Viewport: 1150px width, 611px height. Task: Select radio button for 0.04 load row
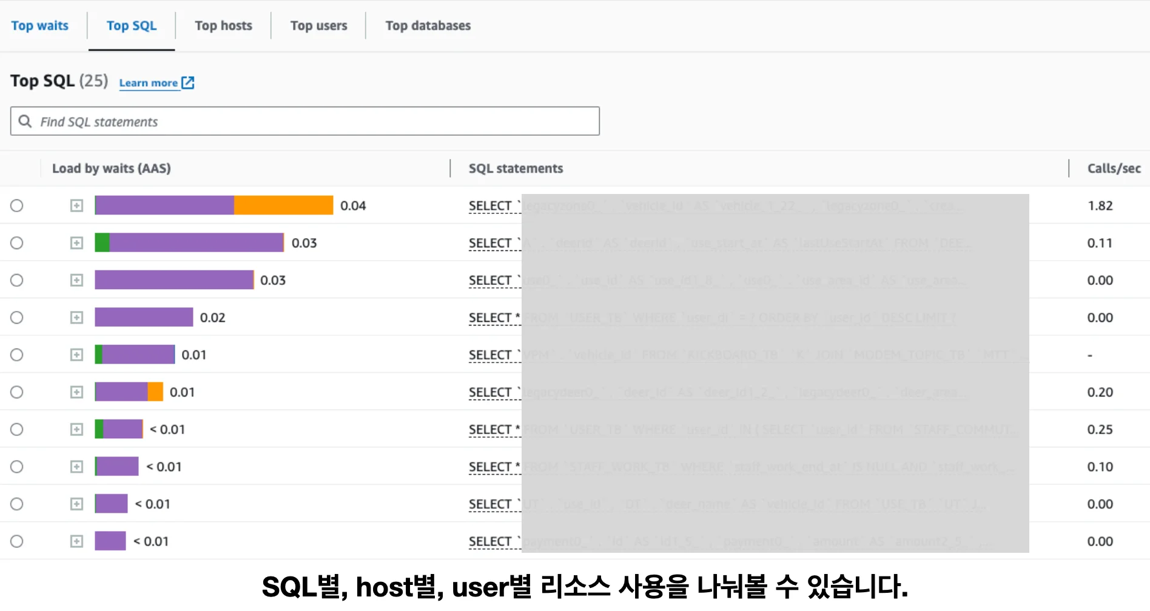click(x=17, y=206)
